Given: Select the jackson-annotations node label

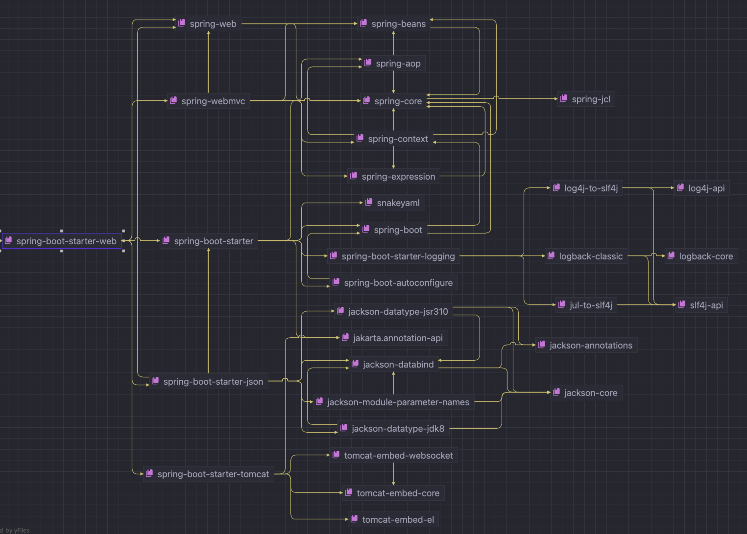Looking at the screenshot, I should 591,346.
